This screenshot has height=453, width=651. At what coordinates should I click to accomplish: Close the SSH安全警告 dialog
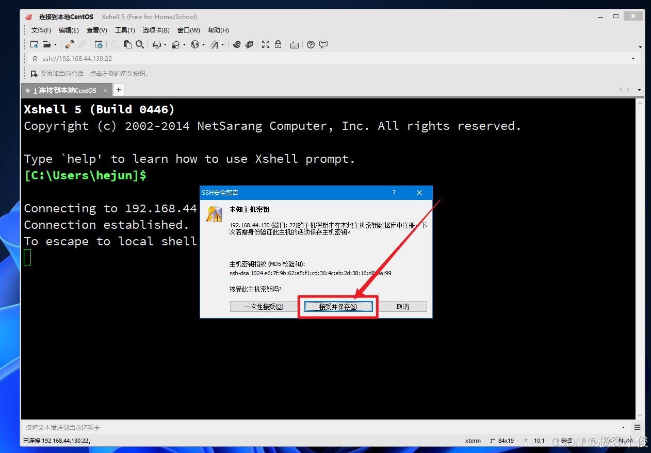(x=419, y=193)
